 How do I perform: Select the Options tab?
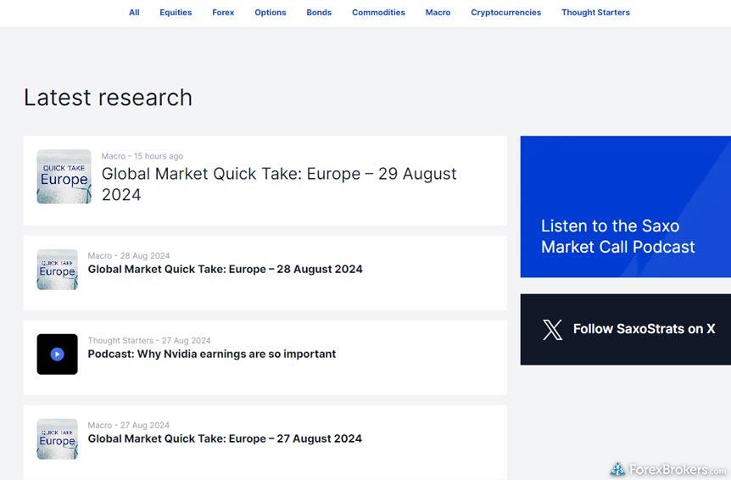[x=271, y=13]
